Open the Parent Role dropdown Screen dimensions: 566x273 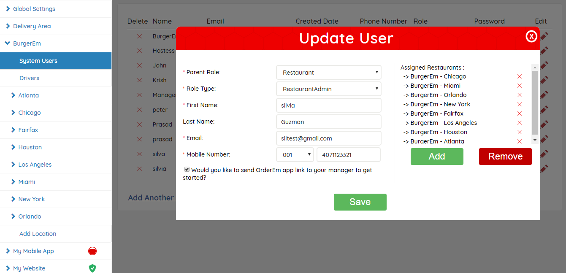pos(328,73)
